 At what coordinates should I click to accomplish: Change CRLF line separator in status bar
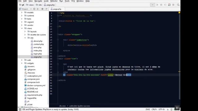[154, 109]
